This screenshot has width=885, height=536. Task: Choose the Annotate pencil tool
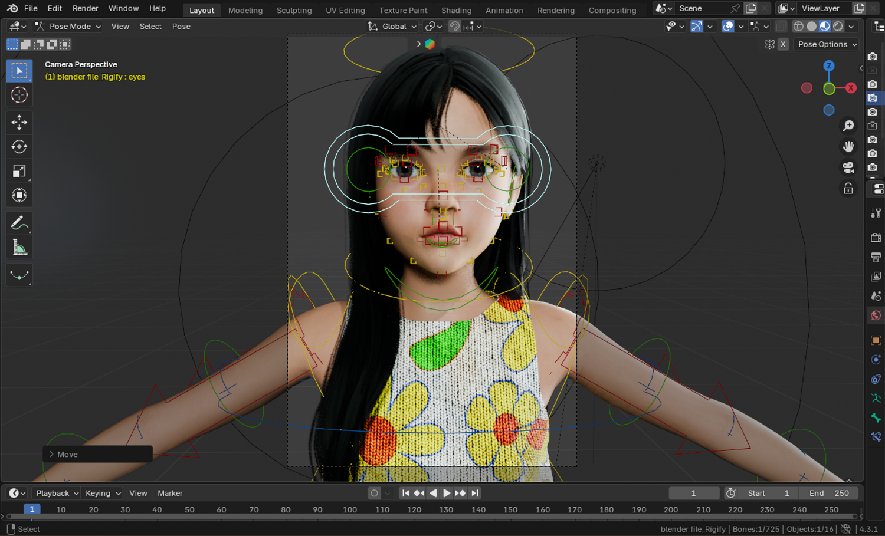point(19,223)
